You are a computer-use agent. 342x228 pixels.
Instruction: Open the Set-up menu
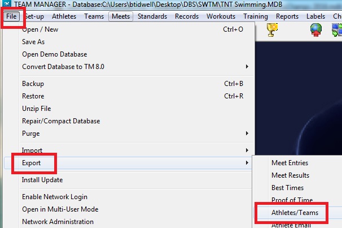34,16
